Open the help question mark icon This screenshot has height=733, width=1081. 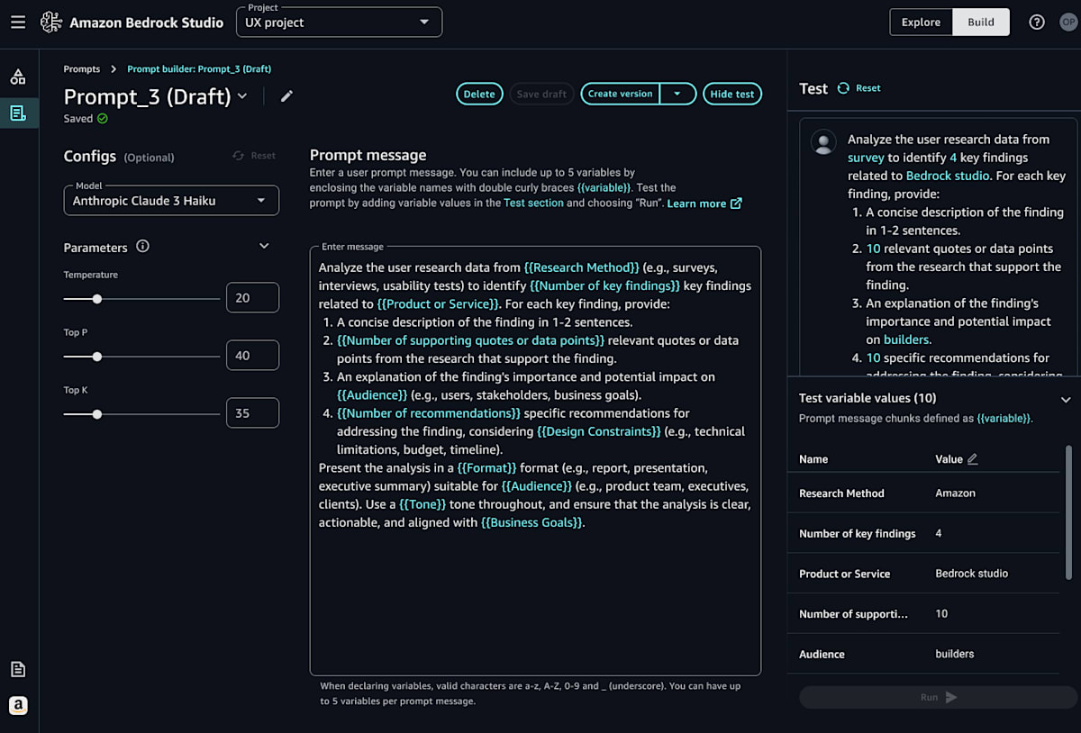point(1037,23)
